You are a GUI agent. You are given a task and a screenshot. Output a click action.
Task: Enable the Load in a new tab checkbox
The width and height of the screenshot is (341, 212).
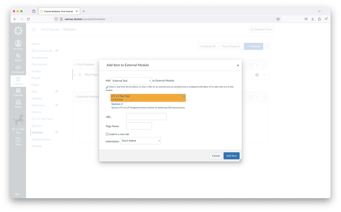107,134
